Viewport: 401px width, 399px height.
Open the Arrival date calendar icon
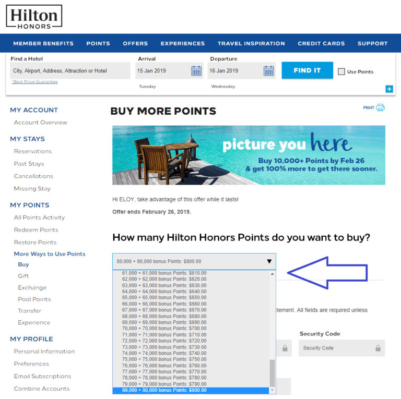click(x=196, y=71)
